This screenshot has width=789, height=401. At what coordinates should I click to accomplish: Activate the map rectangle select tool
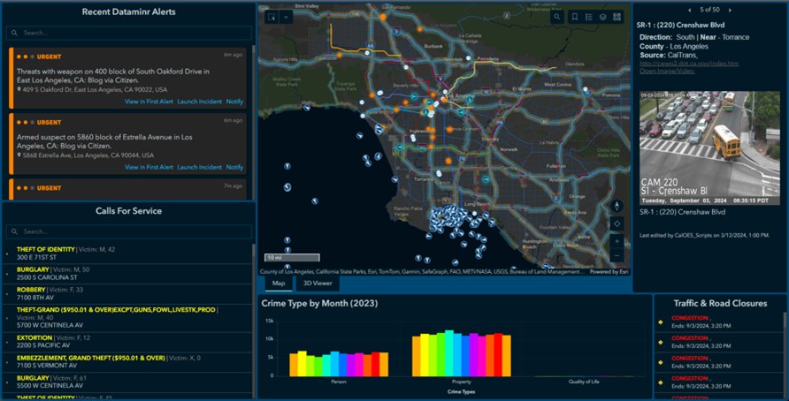click(272, 17)
